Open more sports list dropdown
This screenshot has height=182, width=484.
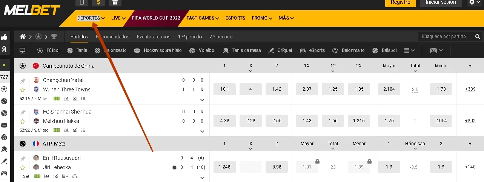409,50
